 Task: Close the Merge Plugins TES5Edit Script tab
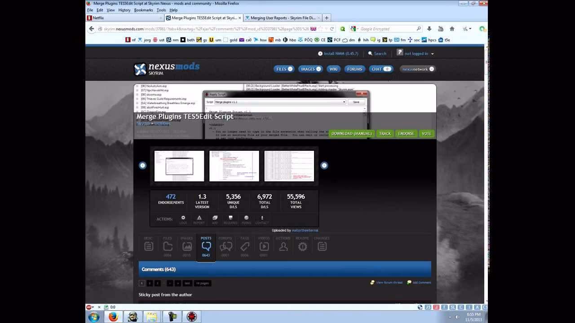tap(239, 18)
